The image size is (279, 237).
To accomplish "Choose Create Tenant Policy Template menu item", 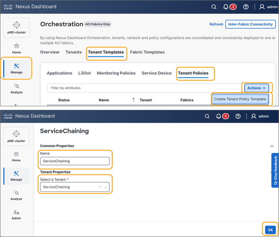I will pos(240,99).
